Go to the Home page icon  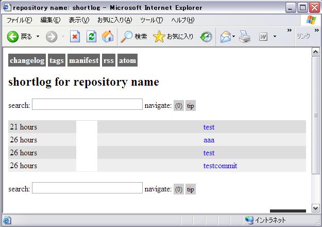coord(108,37)
